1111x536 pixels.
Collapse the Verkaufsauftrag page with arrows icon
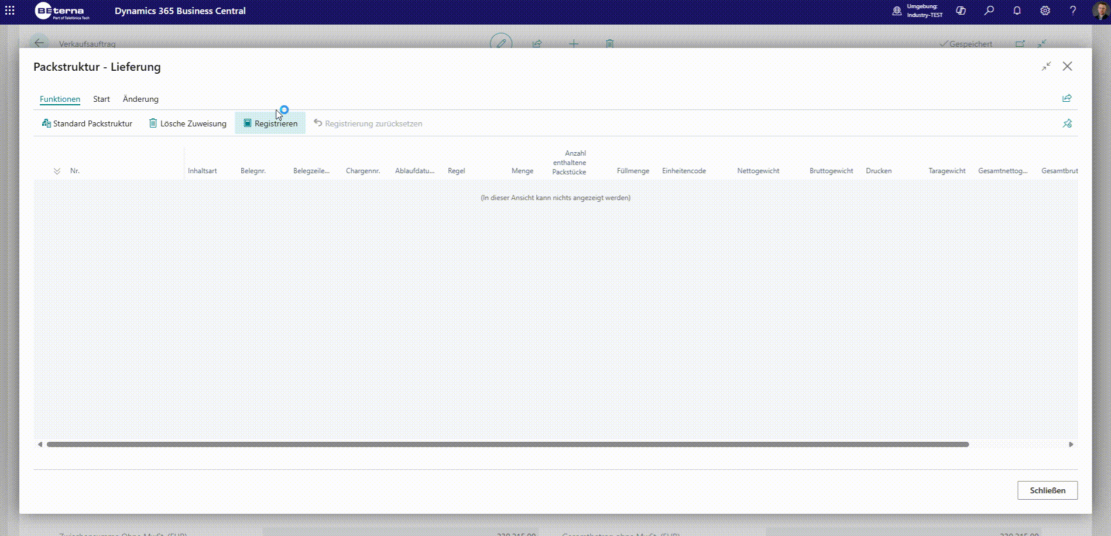1042,43
